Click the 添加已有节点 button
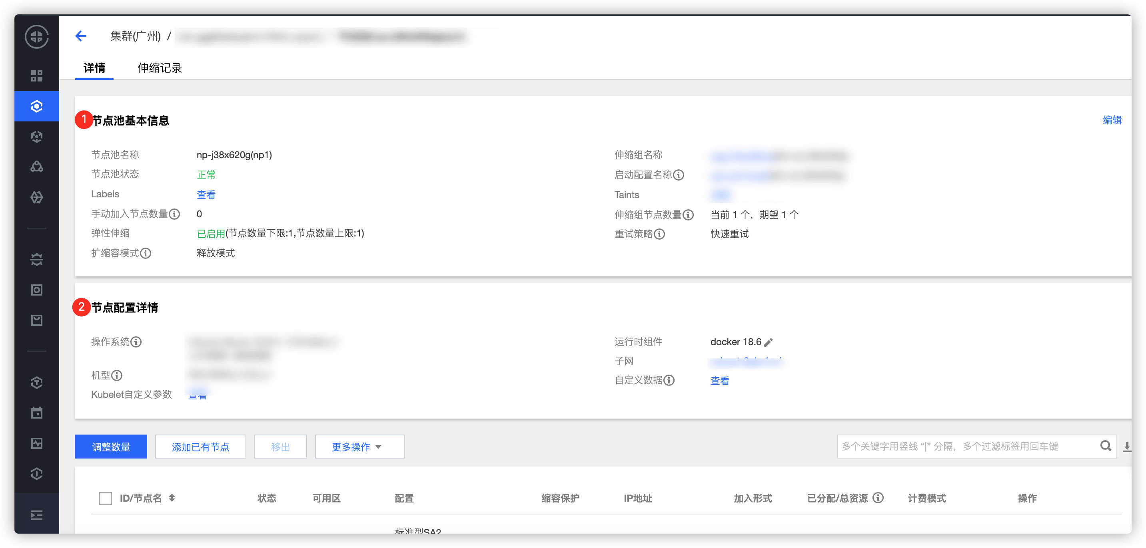The image size is (1146, 548). pyautogui.click(x=200, y=447)
